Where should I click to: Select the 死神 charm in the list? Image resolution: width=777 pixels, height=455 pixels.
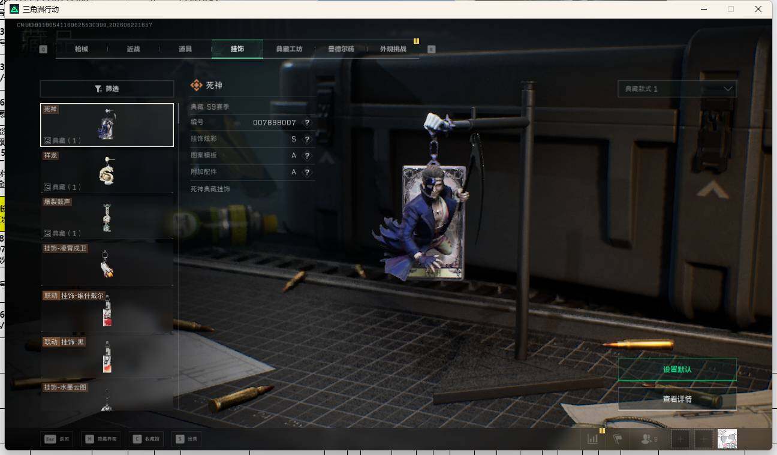(x=107, y=125)
